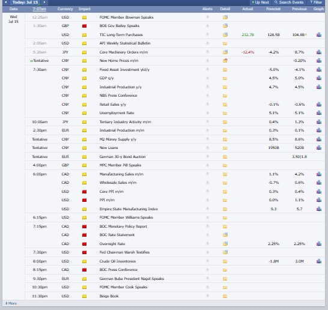Expand More events at bottom
Viewport: 328px width, 310px height.
click(11, 303)
